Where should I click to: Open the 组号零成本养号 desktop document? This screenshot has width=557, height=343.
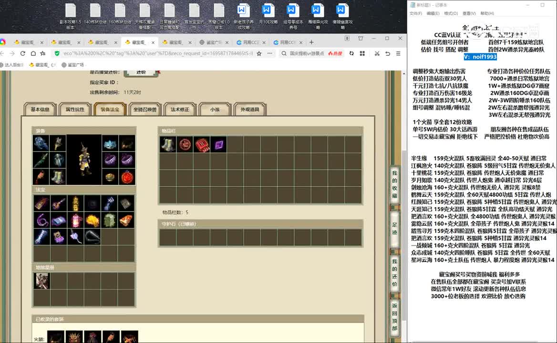point(293,16)
